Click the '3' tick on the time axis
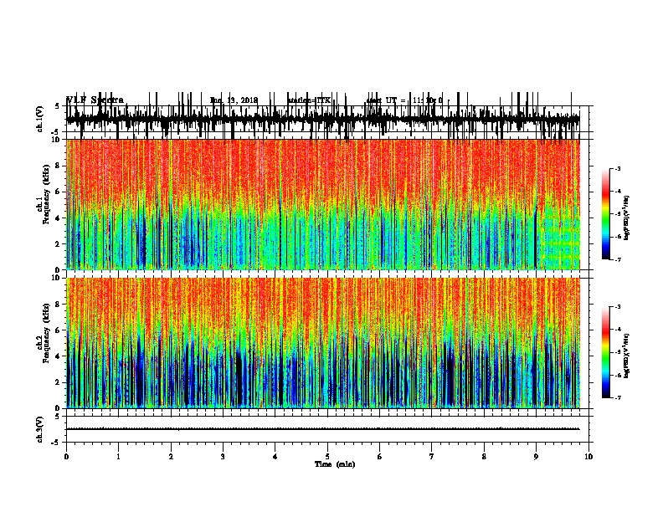The height and width of the screenshot is (512, 663). [223, 457]
